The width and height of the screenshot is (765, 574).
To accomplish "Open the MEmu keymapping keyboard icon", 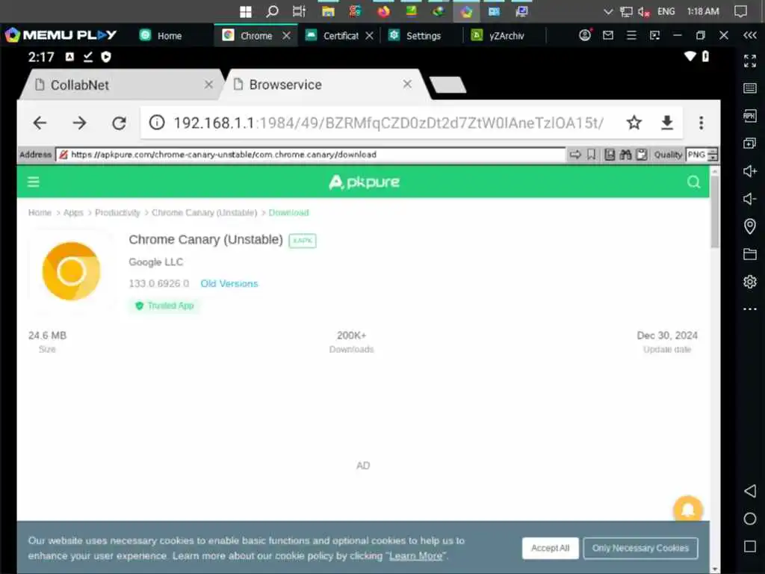I will coord(750,88).
